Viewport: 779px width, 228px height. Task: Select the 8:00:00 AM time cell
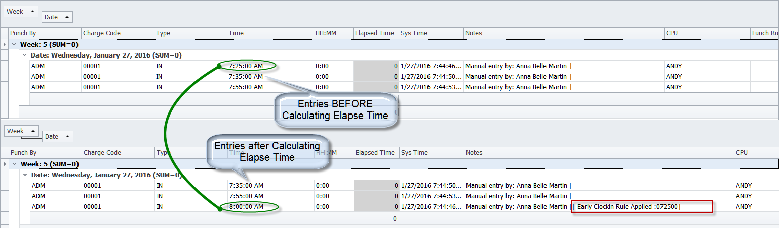point(246,207)
